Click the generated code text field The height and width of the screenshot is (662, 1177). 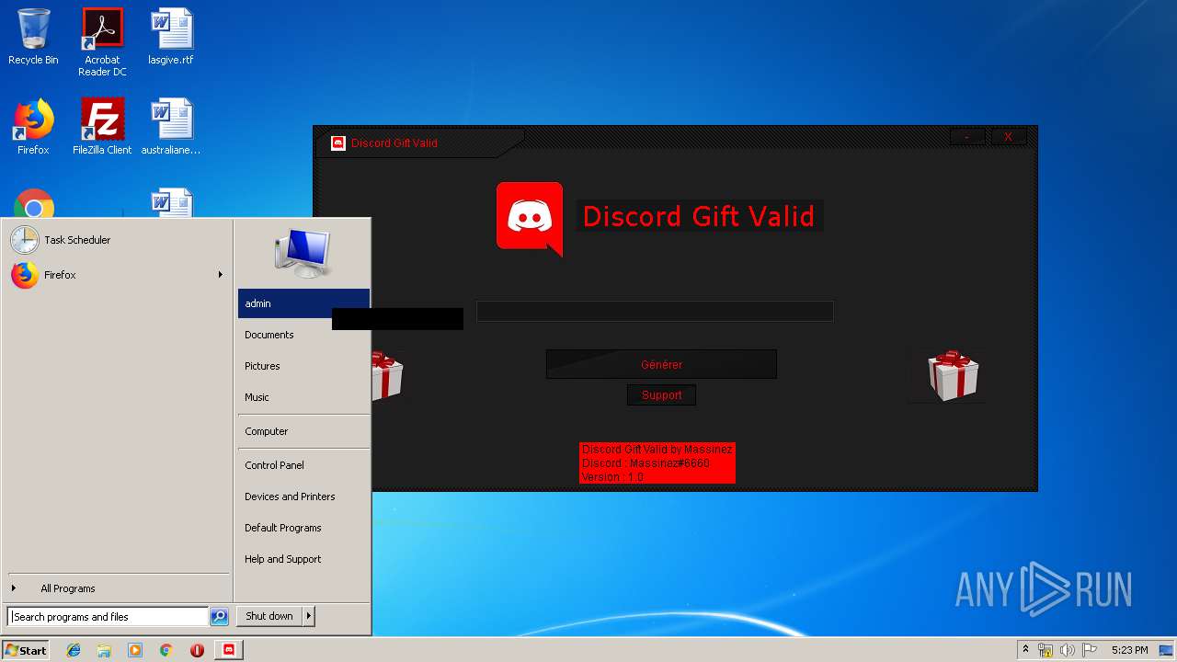[x=655, y=312]
